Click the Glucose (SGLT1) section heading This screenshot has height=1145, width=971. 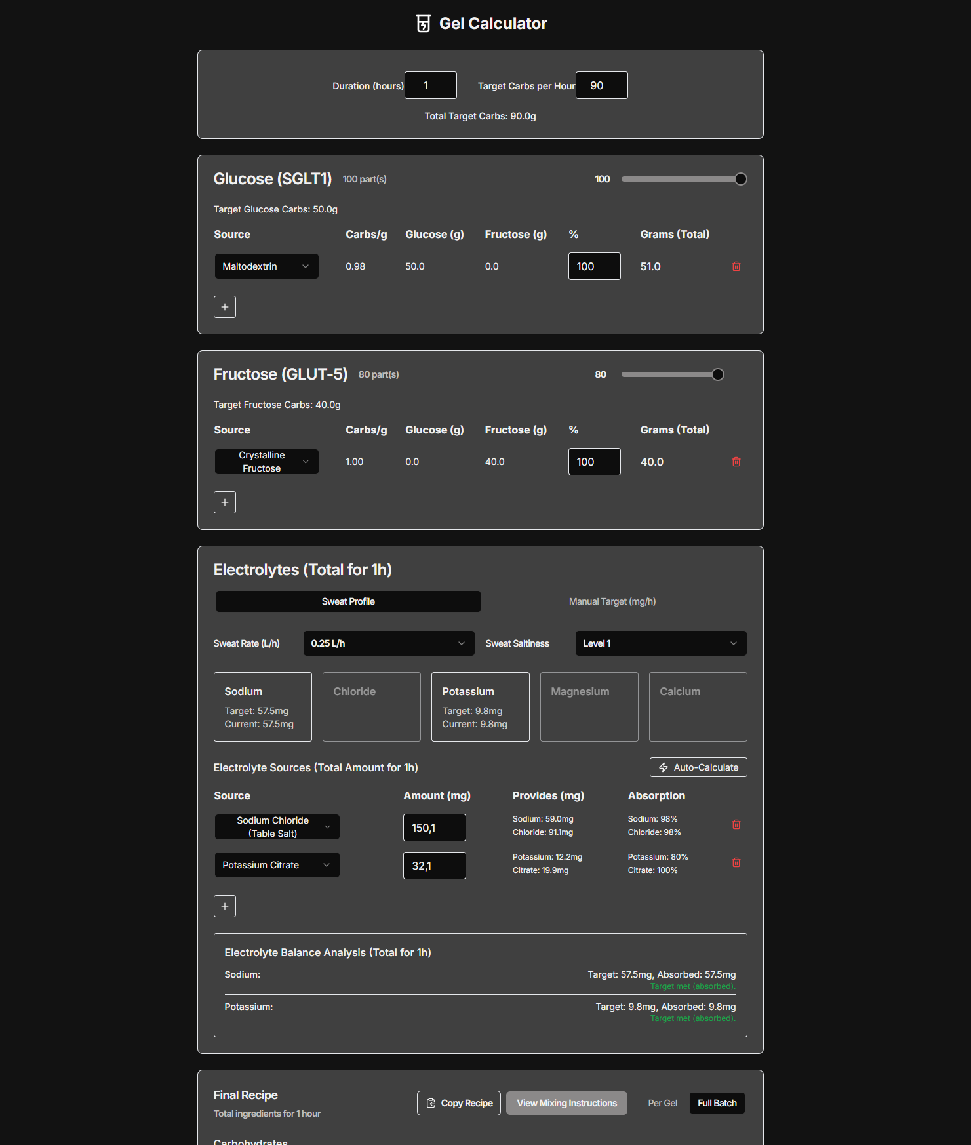click(x=273, y=179)
